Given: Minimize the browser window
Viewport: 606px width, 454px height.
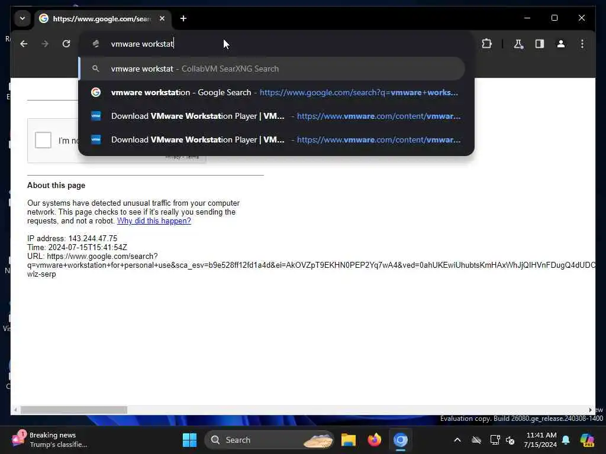Looking at the screenshot, I should (527, 18).
